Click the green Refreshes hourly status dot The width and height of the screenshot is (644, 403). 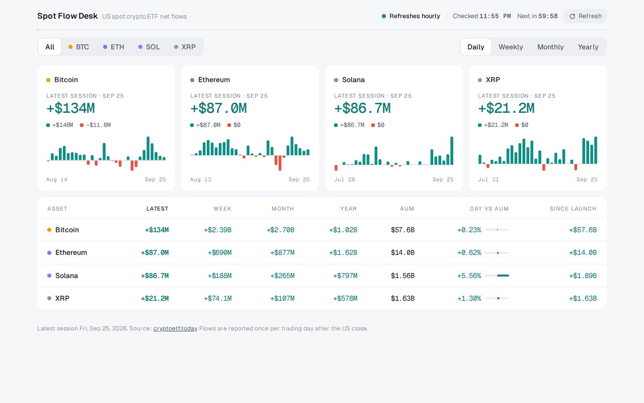tap(384, 16)
